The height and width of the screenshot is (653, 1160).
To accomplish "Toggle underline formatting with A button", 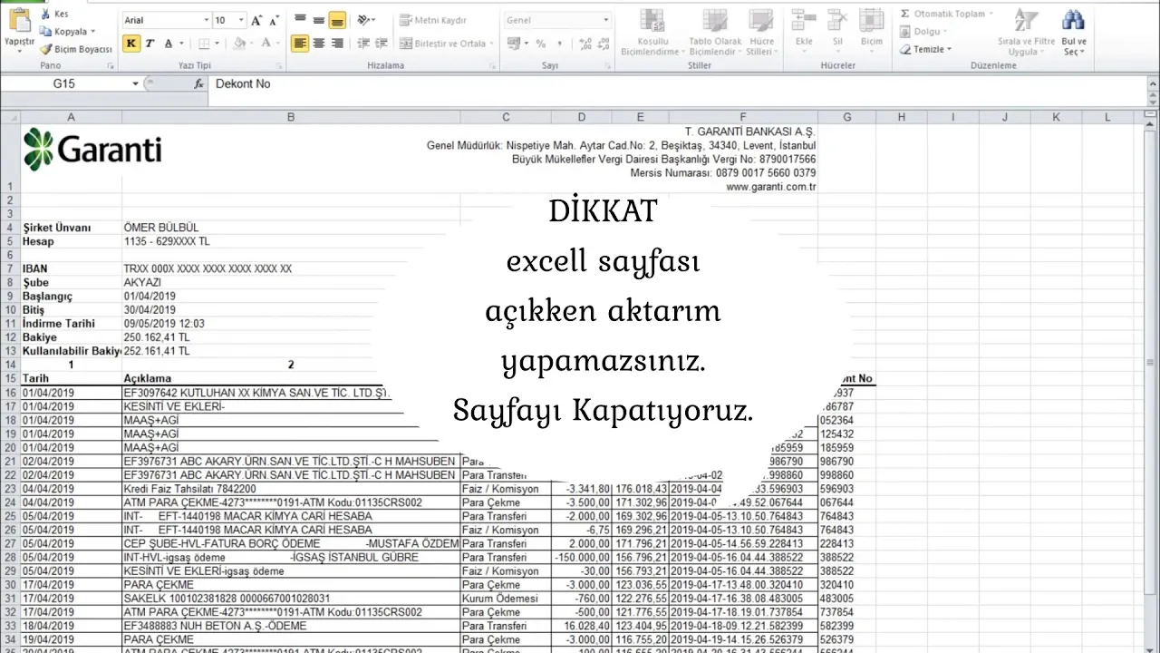I will pos(168,43).
